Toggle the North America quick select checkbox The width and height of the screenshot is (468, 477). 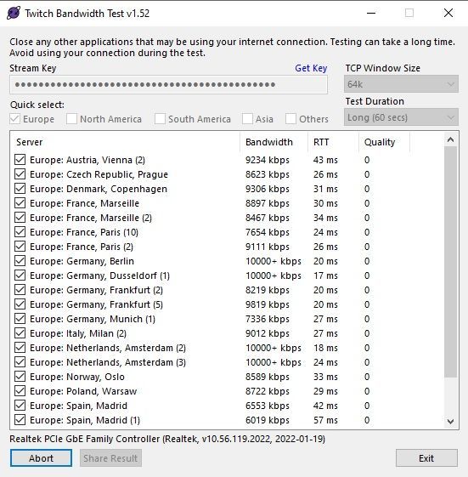click(x=71, y=119)
